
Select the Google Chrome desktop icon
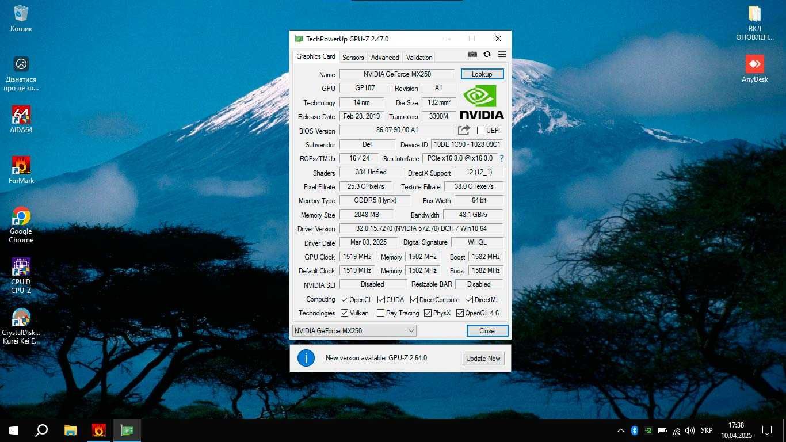coord(21,225)
